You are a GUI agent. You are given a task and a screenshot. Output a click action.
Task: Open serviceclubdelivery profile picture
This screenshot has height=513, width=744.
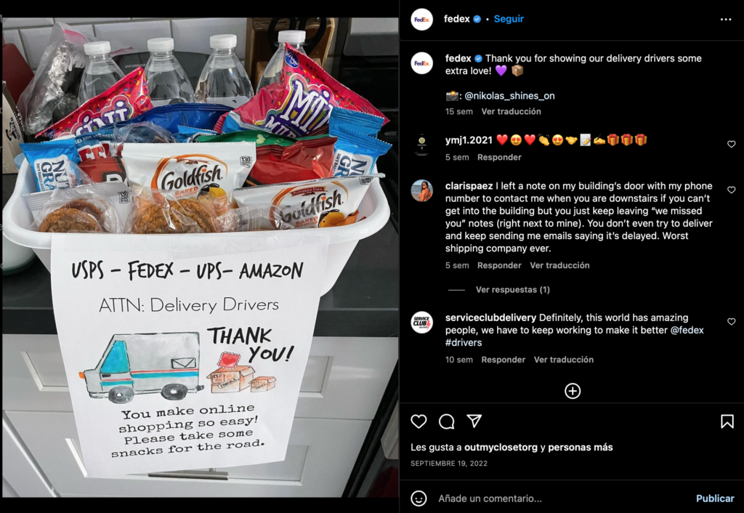421,323
